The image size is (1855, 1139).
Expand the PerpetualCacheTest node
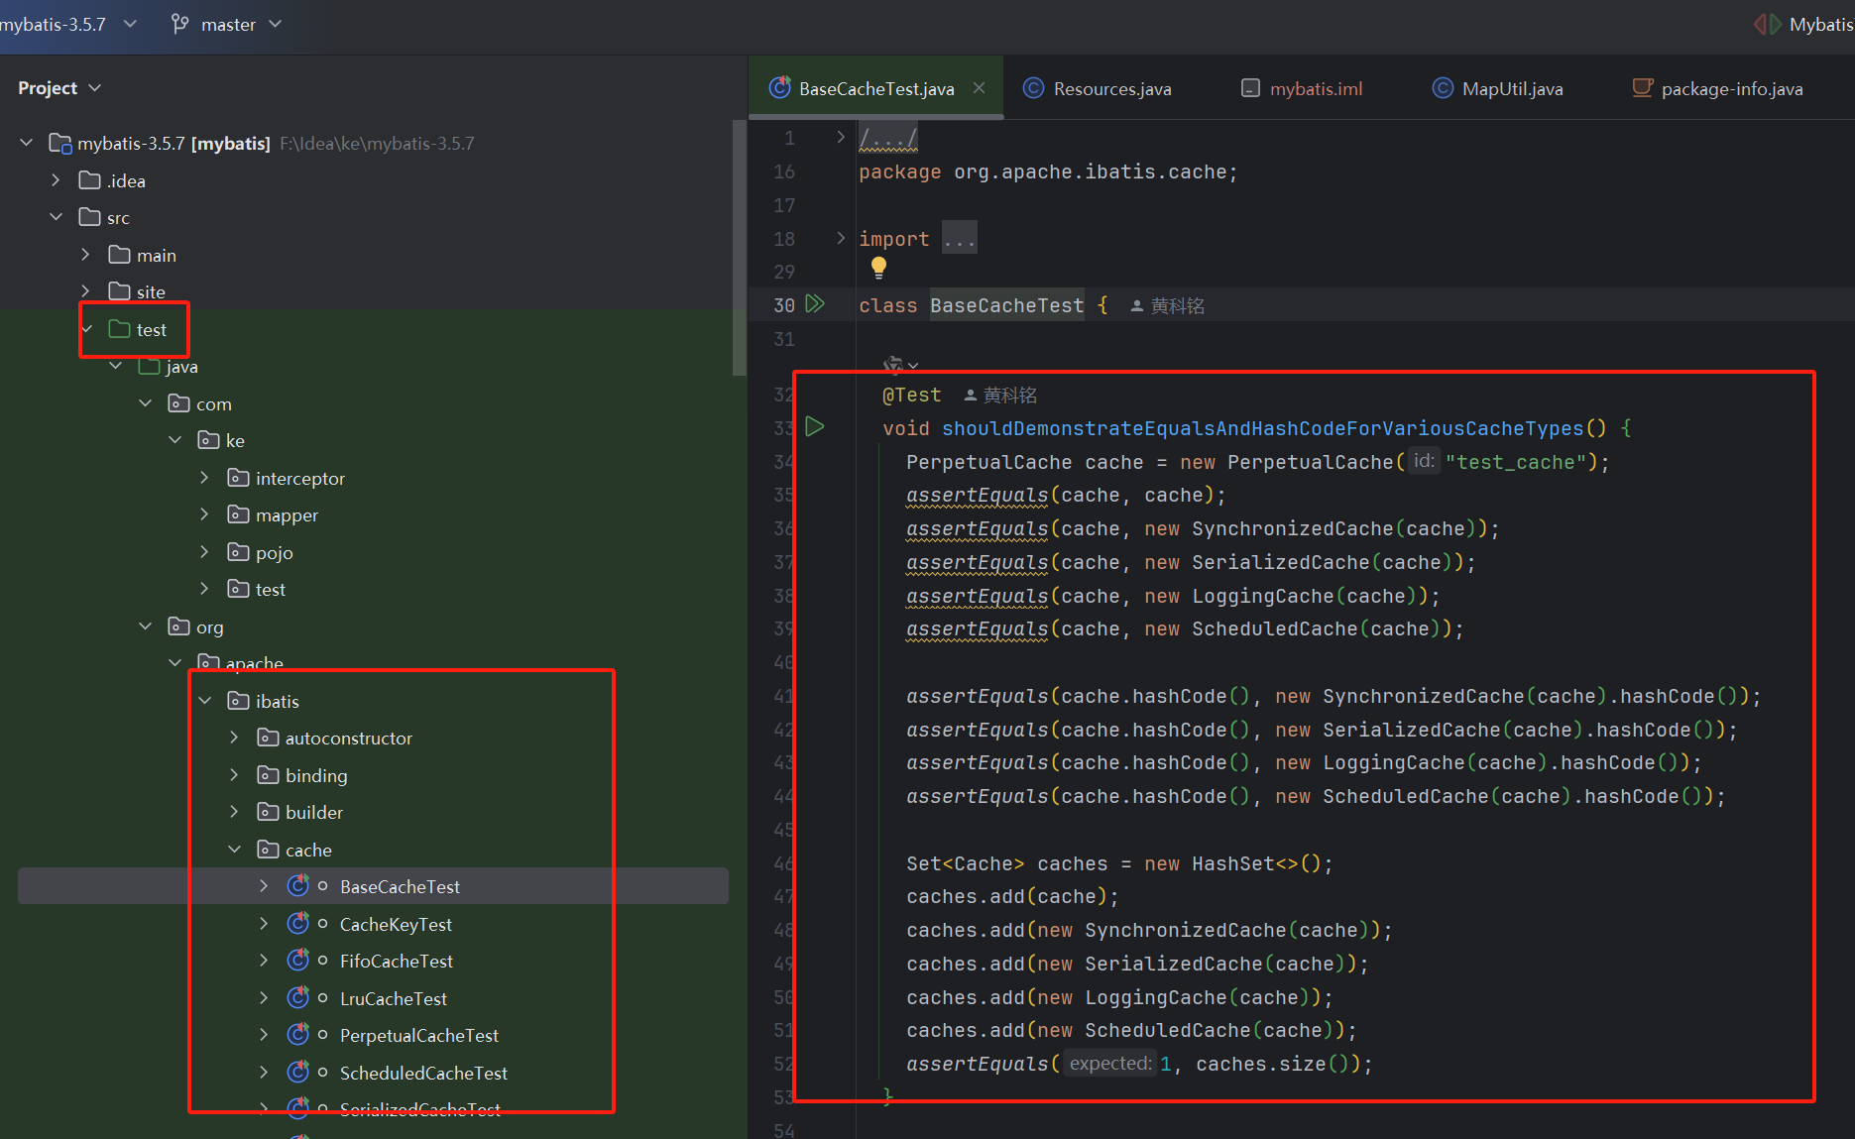tap(264, 1035)
